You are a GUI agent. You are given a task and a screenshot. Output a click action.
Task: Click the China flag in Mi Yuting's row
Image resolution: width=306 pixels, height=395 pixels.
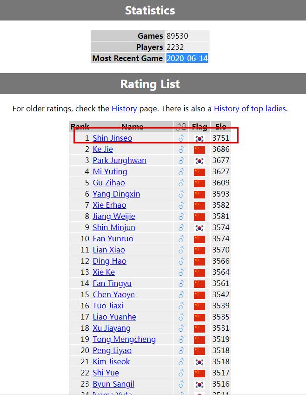(x=200, y=172)
